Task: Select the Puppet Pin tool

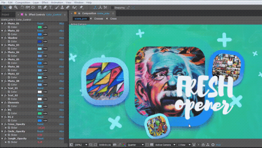Action: [x=81, y=7]
